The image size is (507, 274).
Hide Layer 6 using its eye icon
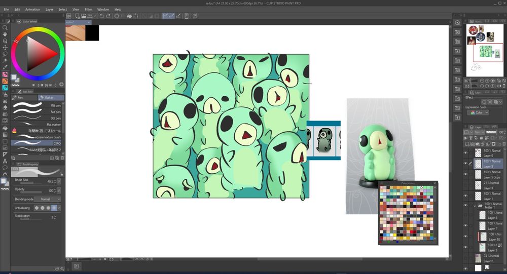(465, 152)
